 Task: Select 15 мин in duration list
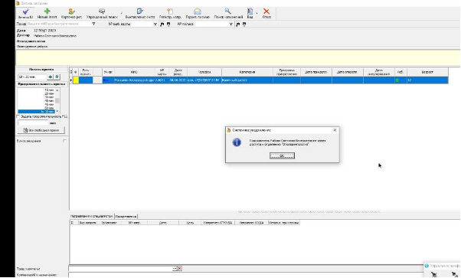point(37,90)
